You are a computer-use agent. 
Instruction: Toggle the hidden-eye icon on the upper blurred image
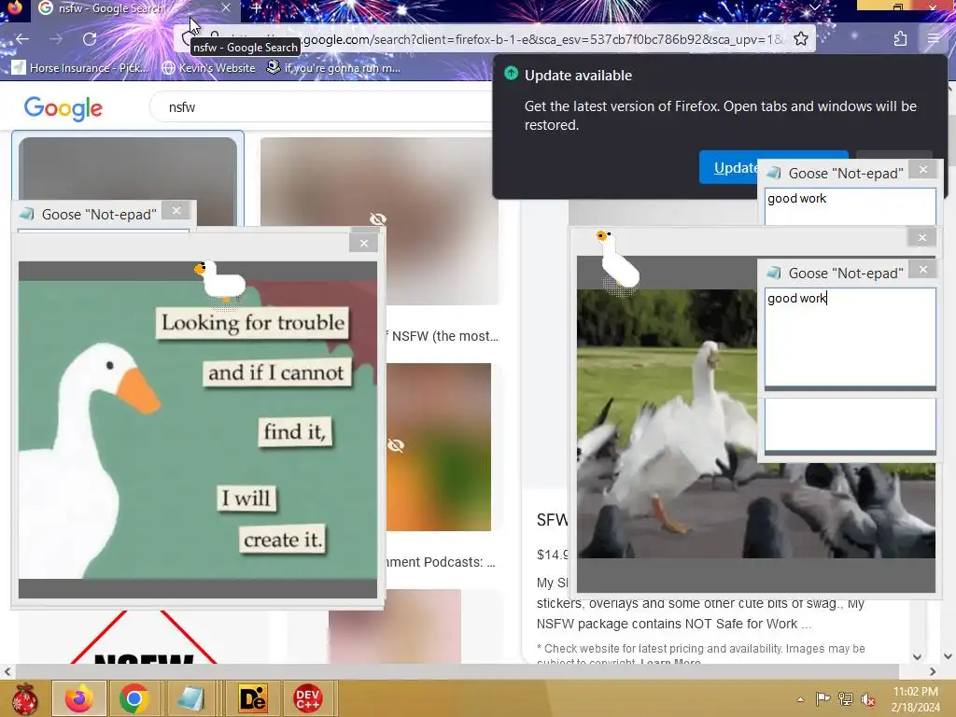(378, 218)
